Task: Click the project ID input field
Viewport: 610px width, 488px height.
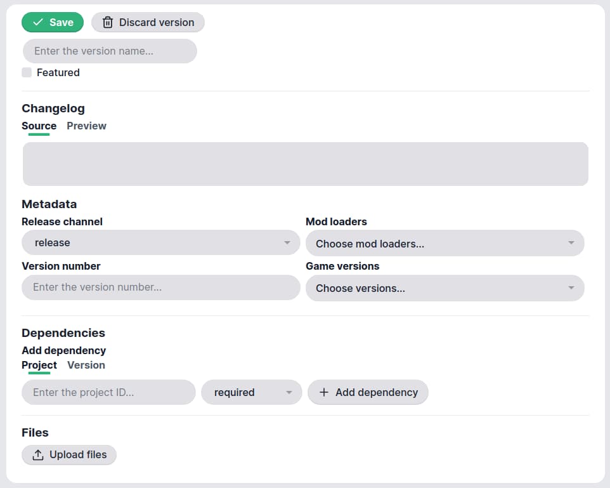Action: click(108, 392)
